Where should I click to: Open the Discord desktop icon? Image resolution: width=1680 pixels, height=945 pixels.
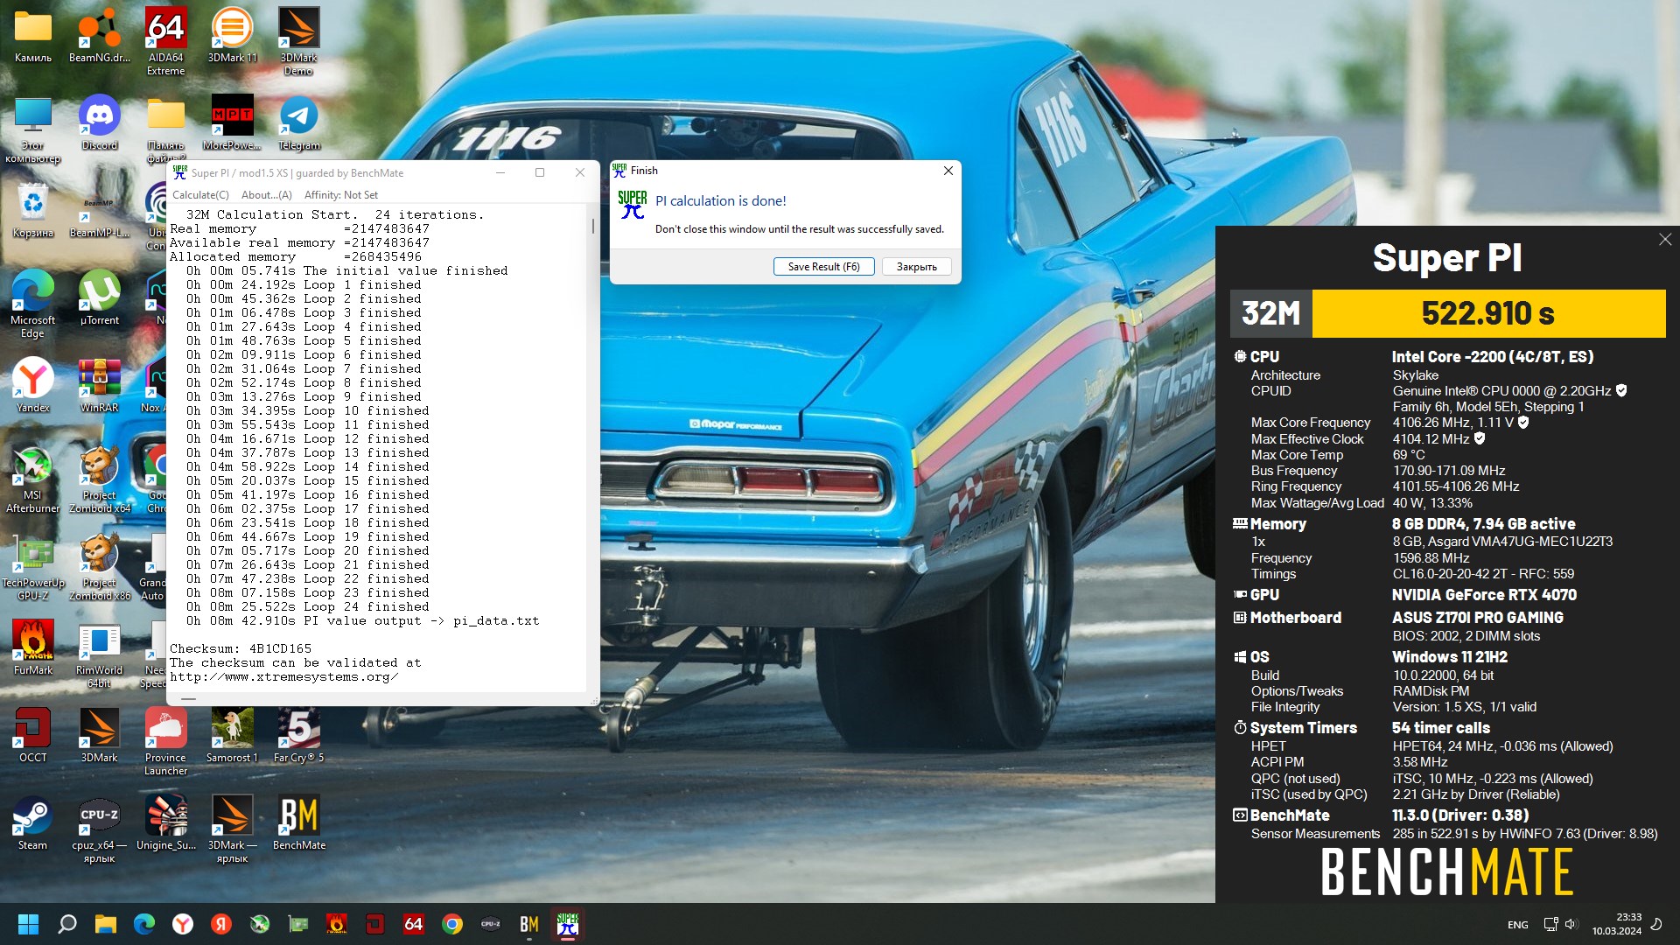100,122
